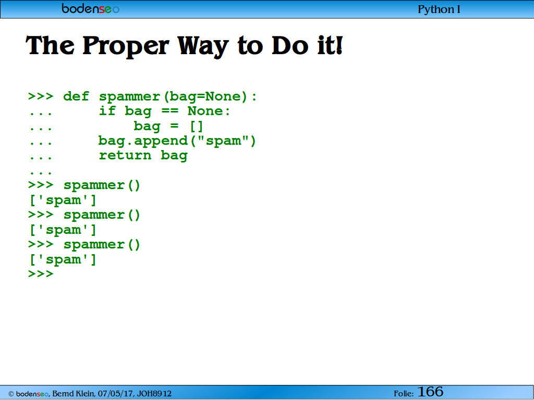Screen dimensions: 534x400
Task: Click the 'Folie:' label in footer
Action: [x=404, y=394]
